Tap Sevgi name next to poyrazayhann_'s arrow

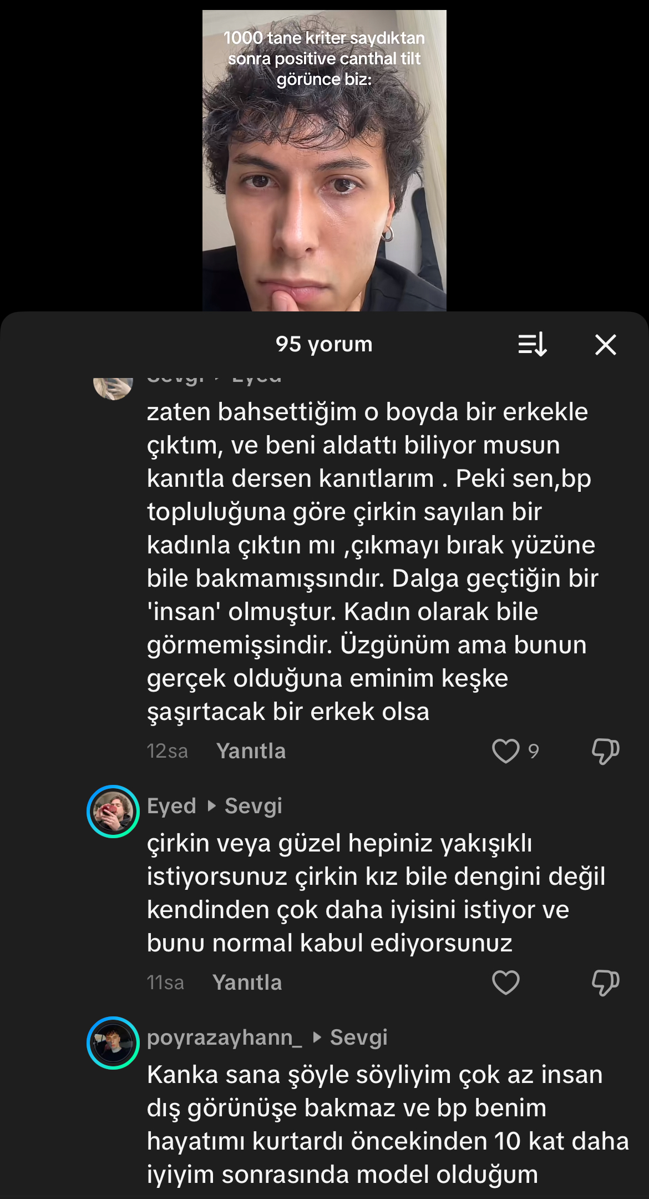click(x=359, y=1037)
